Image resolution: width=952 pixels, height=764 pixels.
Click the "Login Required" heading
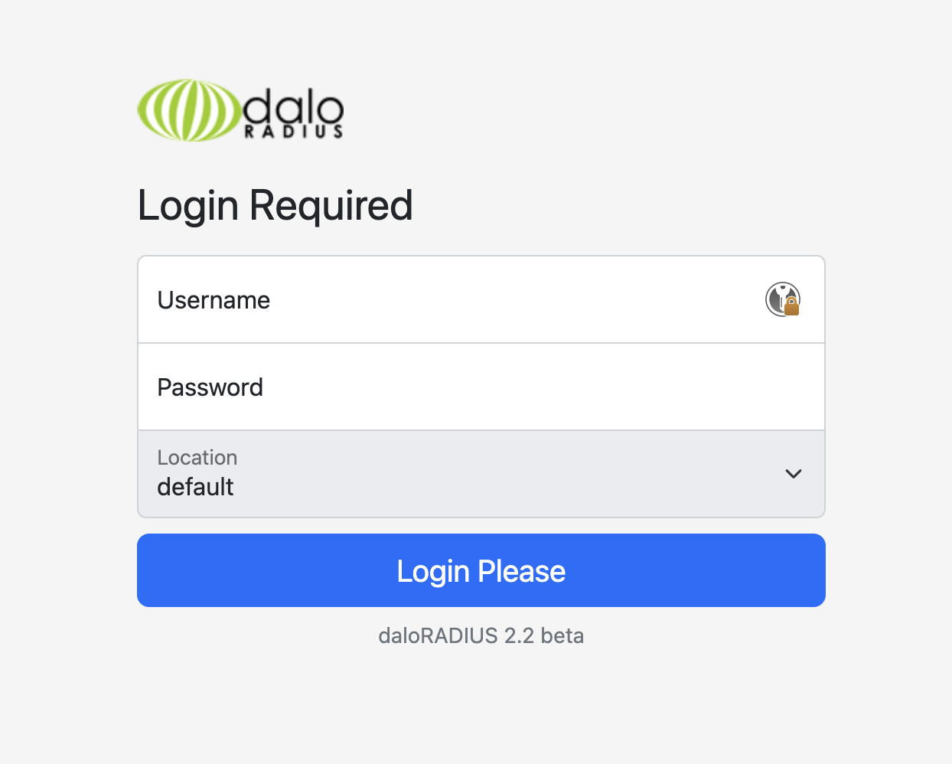point(275,205)
